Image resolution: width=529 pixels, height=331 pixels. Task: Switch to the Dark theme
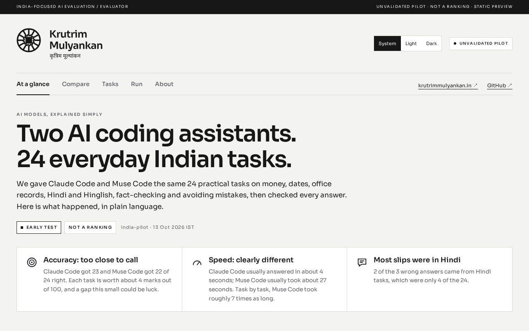(x=431, y=43)
